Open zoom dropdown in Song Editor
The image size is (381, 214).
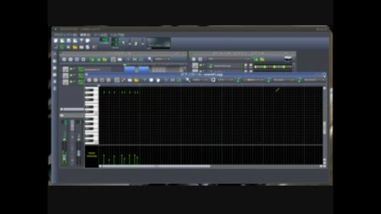tap(162, 59)
